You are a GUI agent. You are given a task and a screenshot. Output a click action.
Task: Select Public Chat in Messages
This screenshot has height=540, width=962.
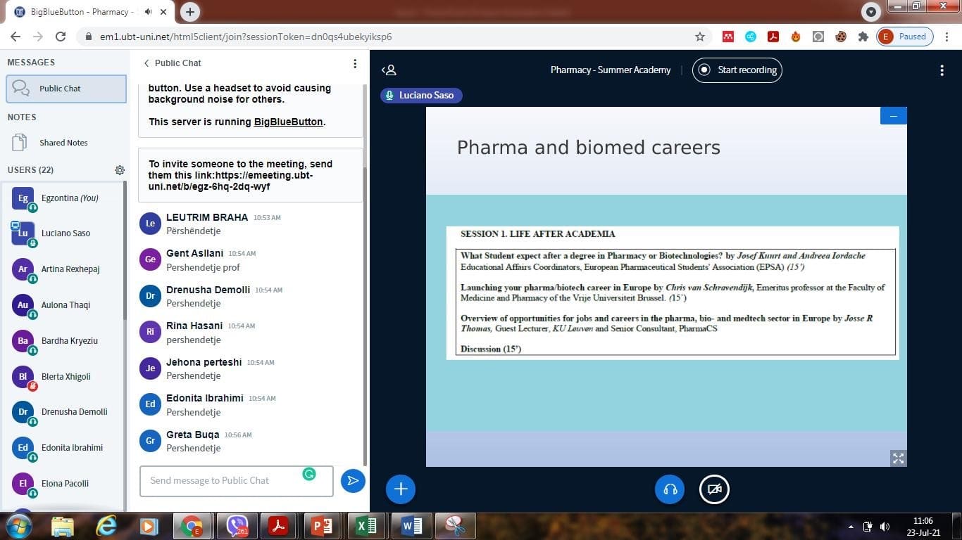click(x=66, y=89)
